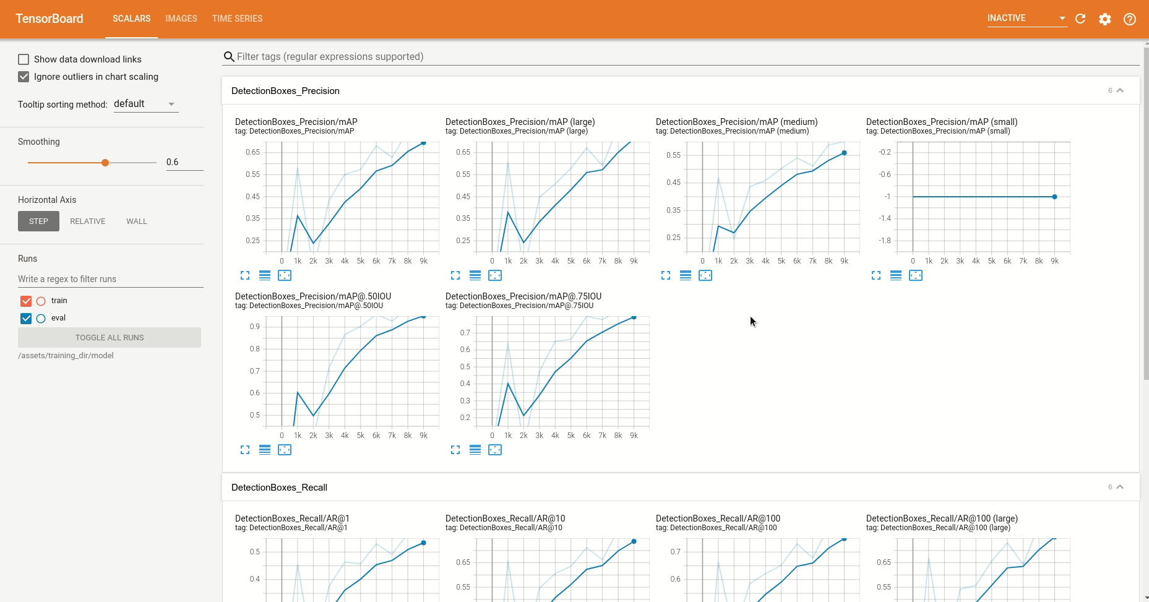Toggle y-axis log scale for mAP (medium) chart
The image size is (1149, 602).
click(686, 275)
